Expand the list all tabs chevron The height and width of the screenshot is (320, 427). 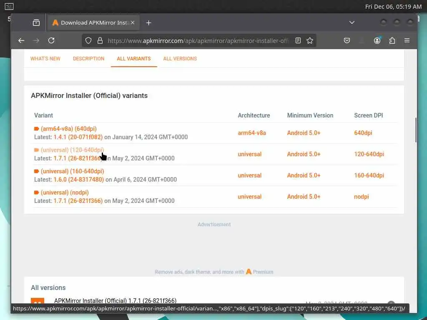[x=352, y=22]
